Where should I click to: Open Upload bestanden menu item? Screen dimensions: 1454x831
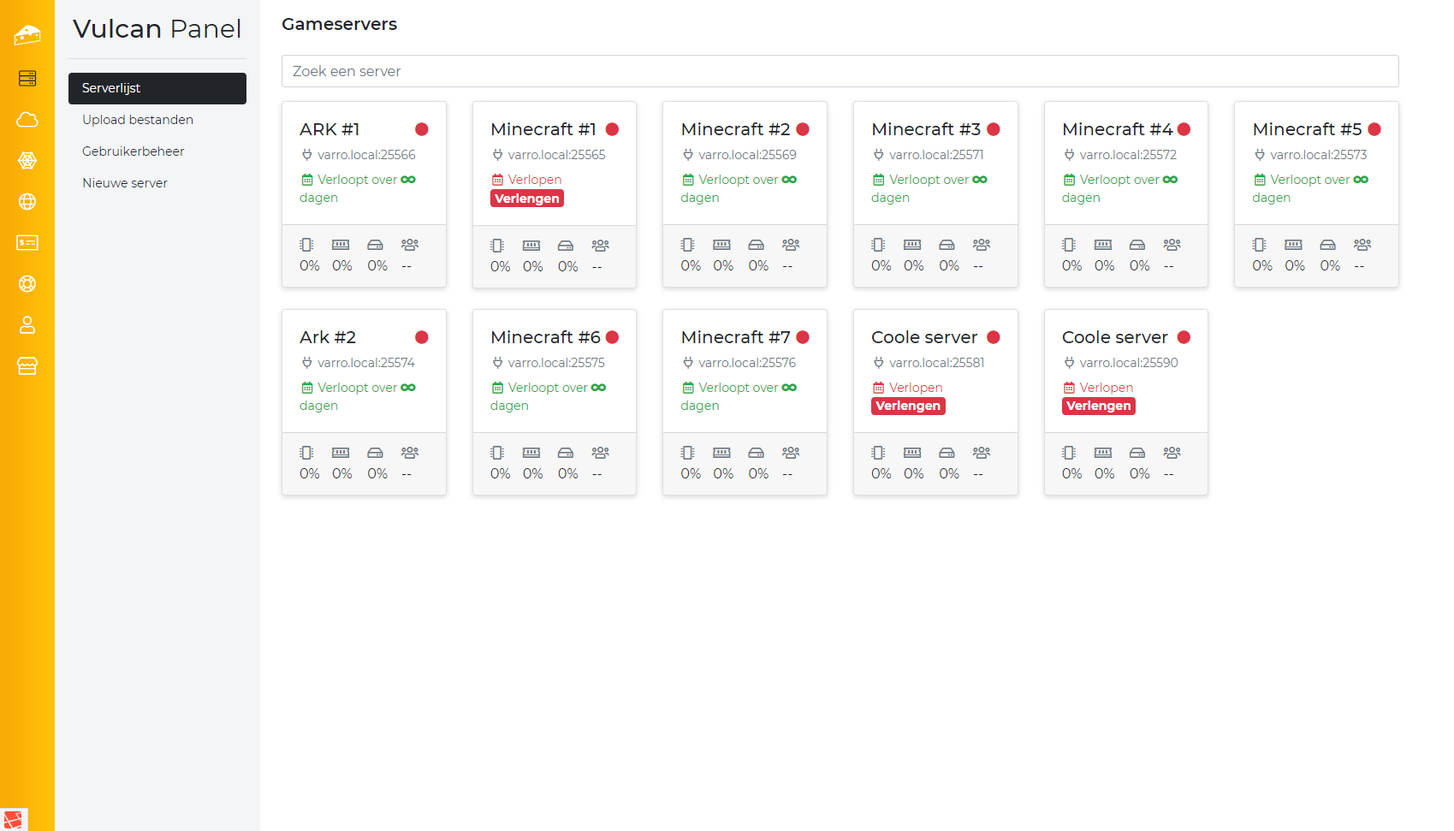point(138,120)
